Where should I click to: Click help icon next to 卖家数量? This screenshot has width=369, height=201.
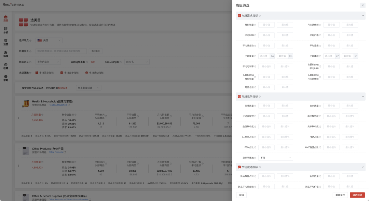pyautogui.click(x=320, y=106)
